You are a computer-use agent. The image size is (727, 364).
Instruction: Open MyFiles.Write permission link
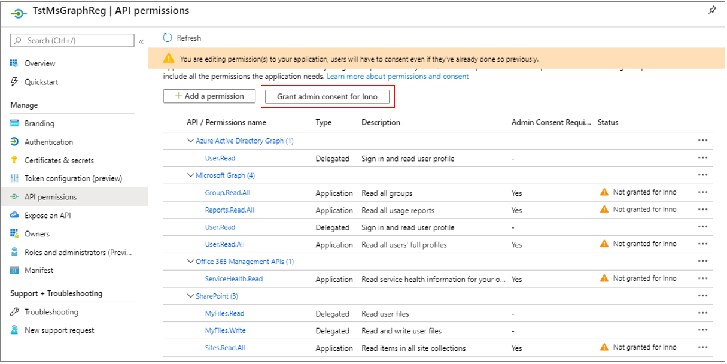click(226, 330)
